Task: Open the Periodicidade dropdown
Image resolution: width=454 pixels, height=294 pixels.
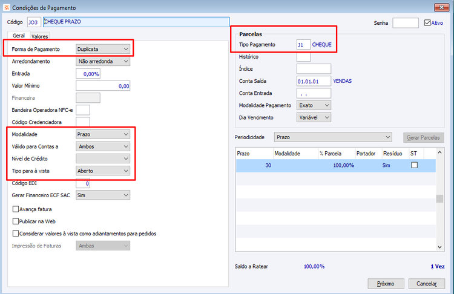Action: (333, 137)
